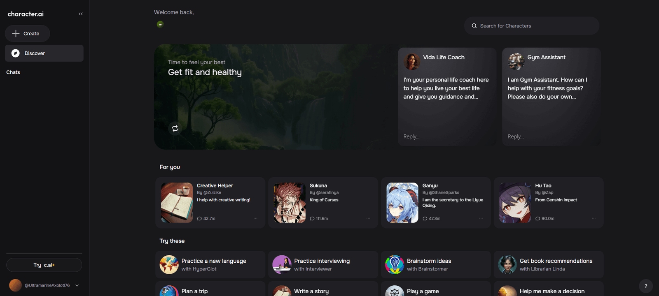
Task: Click the small green avatar under Welcome back
Action: pos(160,24)
